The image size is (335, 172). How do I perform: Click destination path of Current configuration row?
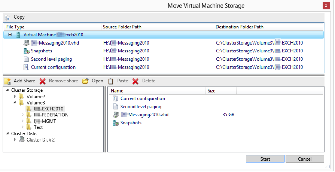coord(260,67)
